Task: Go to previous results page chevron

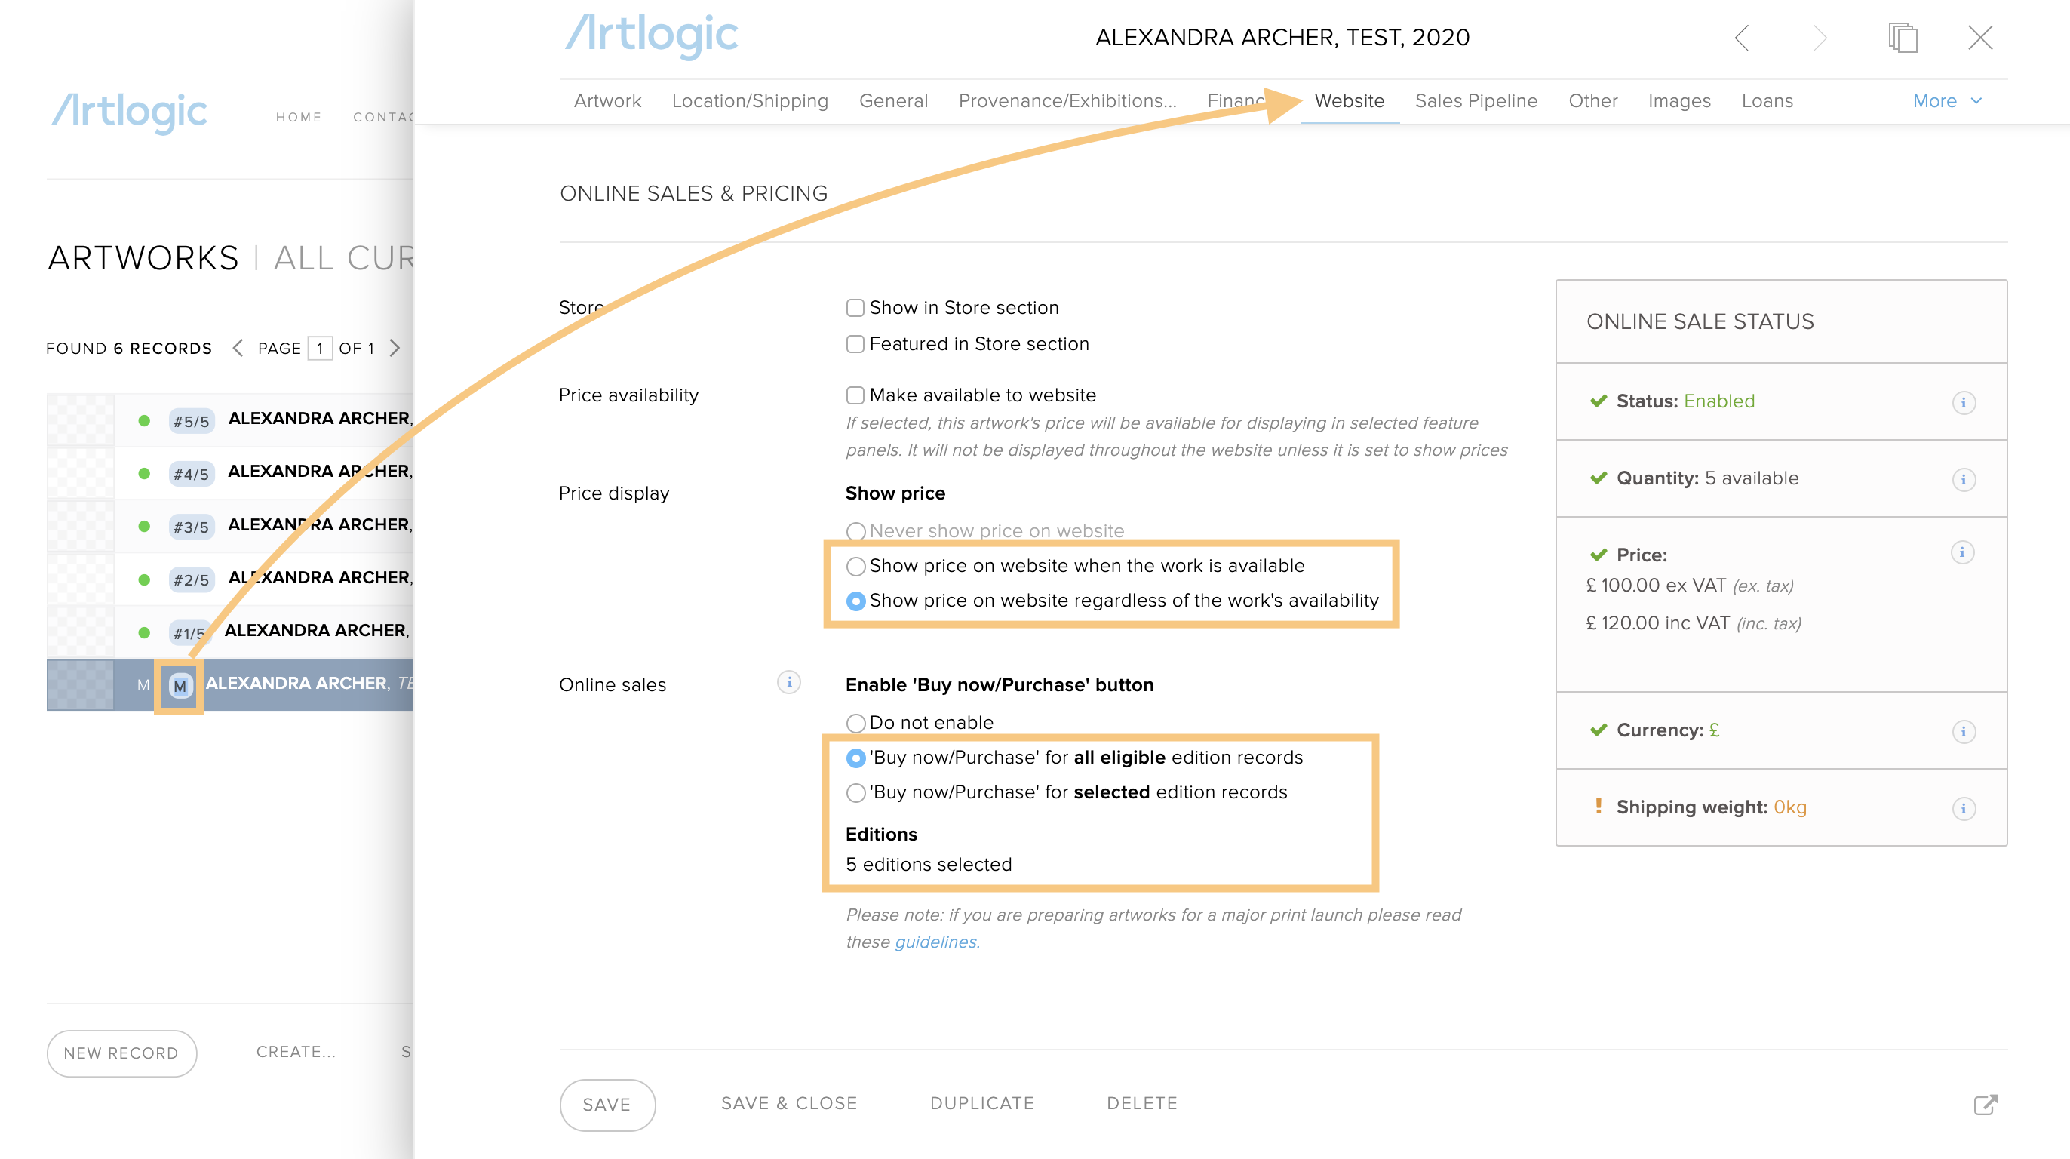Action: coord(237,348)
